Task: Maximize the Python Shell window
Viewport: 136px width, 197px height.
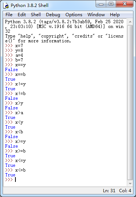Action: pos(111,4)
